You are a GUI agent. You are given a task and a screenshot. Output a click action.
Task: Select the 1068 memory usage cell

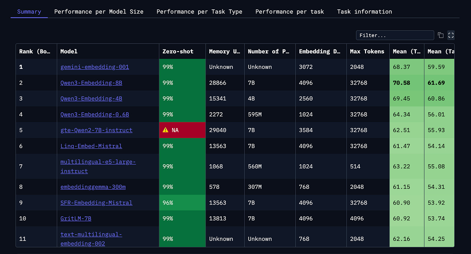225,166
